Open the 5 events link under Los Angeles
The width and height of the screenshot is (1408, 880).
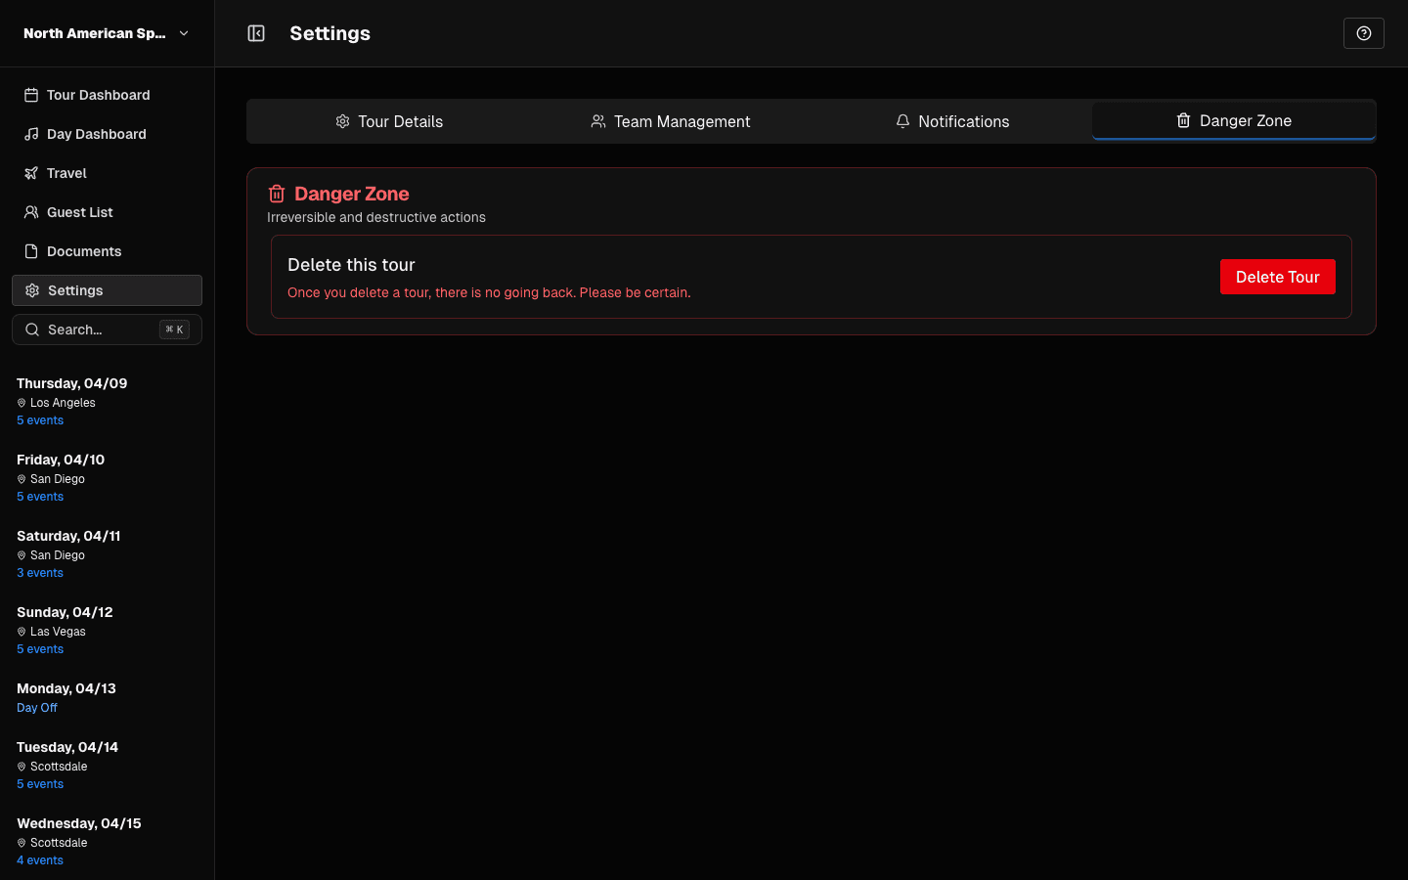pyautogui.click(x=39, y=419)
